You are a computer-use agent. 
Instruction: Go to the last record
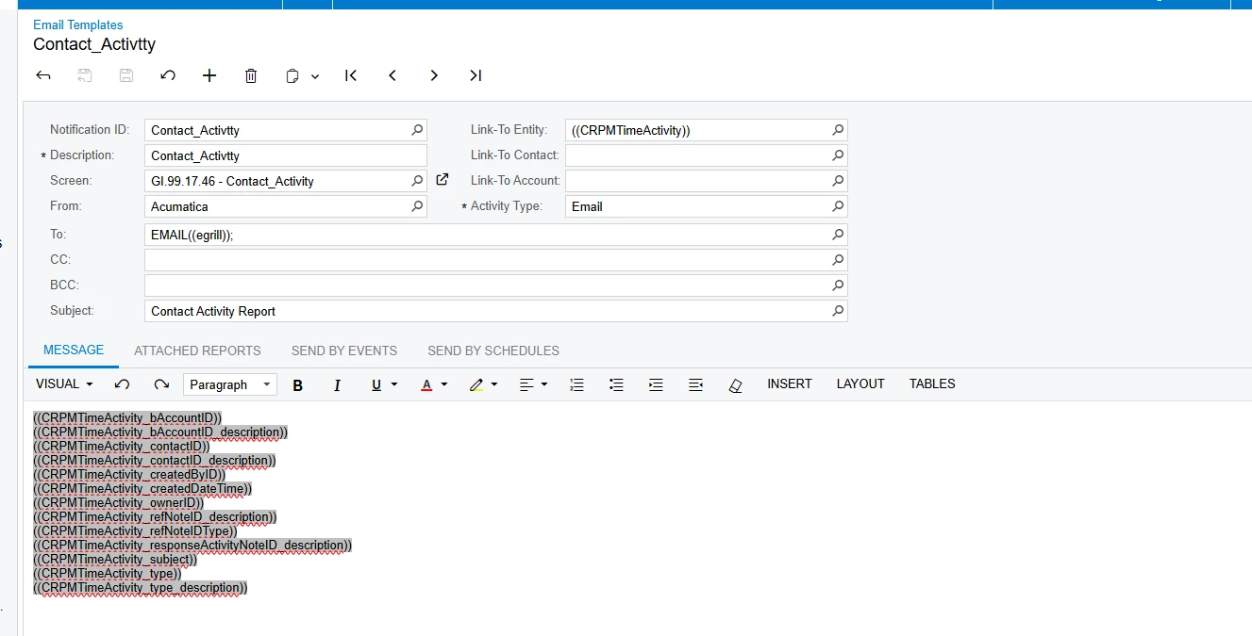tap(476, 75)
